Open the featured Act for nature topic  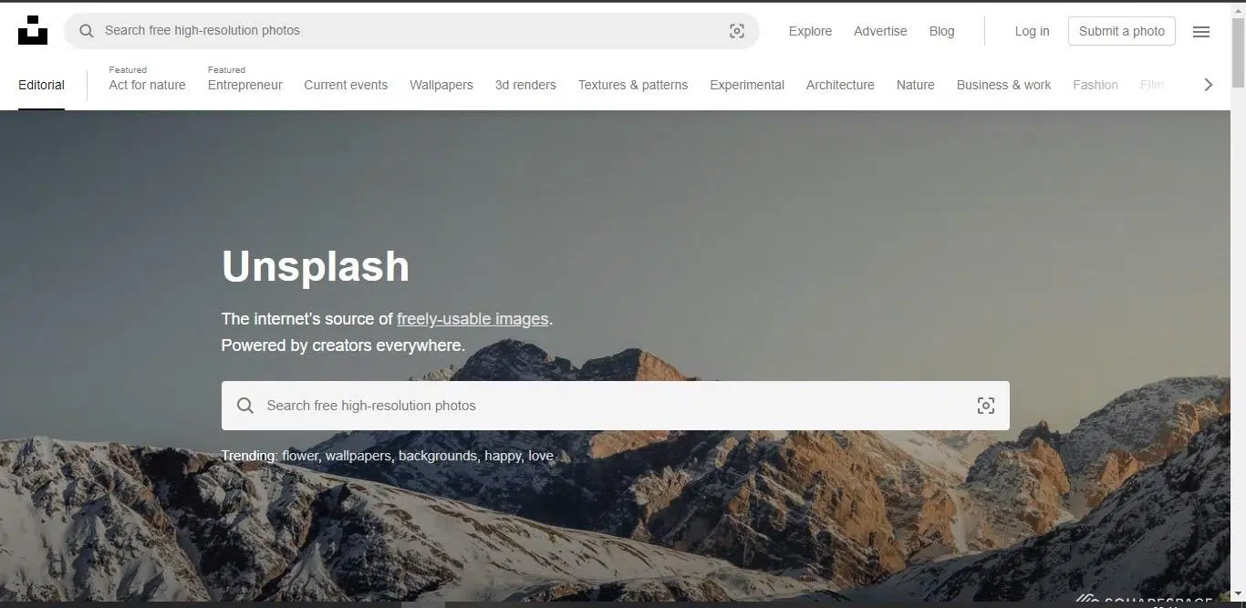(147, 85)
